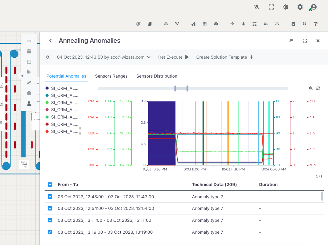This screenshot has width=328, height=245.
Task: Click the edit pencil icon in the toolbar
Action: (x=138, y=24)
